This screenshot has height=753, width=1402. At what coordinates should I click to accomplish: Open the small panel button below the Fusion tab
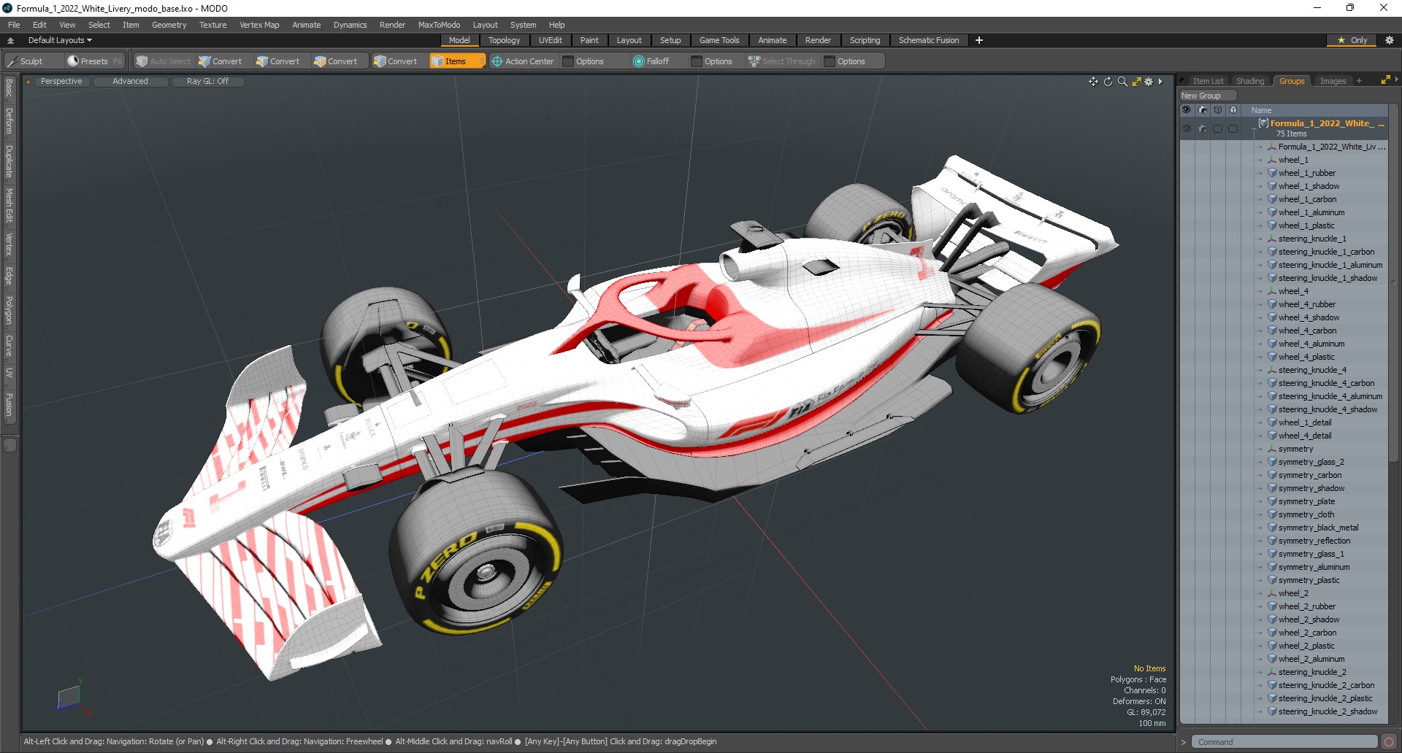[x=9, y=444]
